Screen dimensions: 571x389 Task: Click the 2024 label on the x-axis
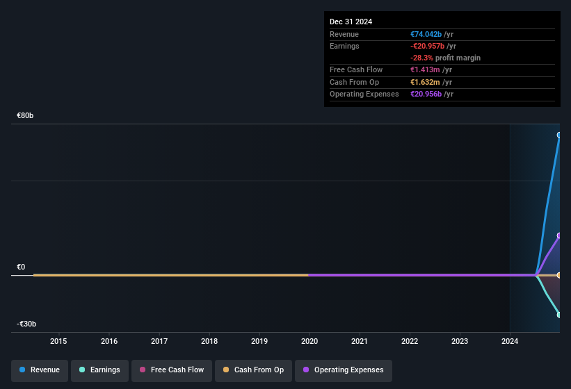(x=510, y=341)
